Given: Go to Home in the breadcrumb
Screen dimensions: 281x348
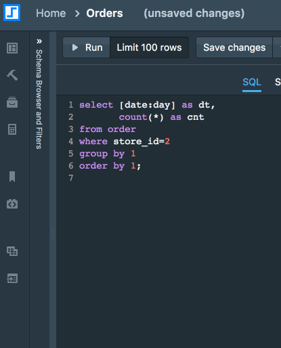Looking at the screenshot, I should pyautogui.click(x=51, y=13).
